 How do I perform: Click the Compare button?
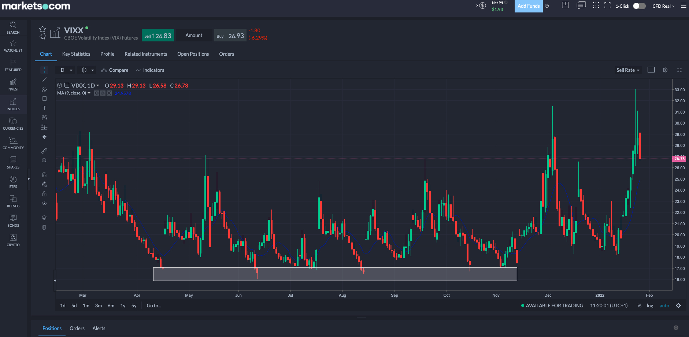pyautogui.click(x=115, y=70)
